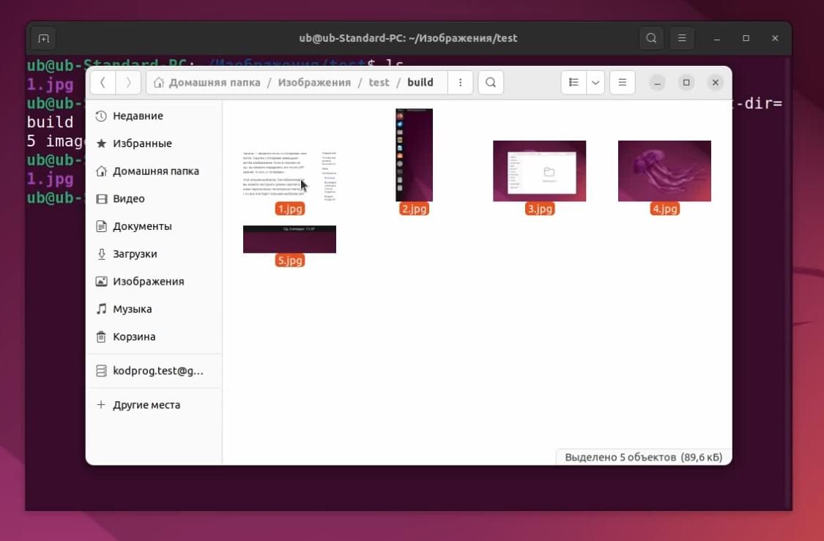Open Видео folder in the sidebar

pyautogui.click(x=154, y=198)
